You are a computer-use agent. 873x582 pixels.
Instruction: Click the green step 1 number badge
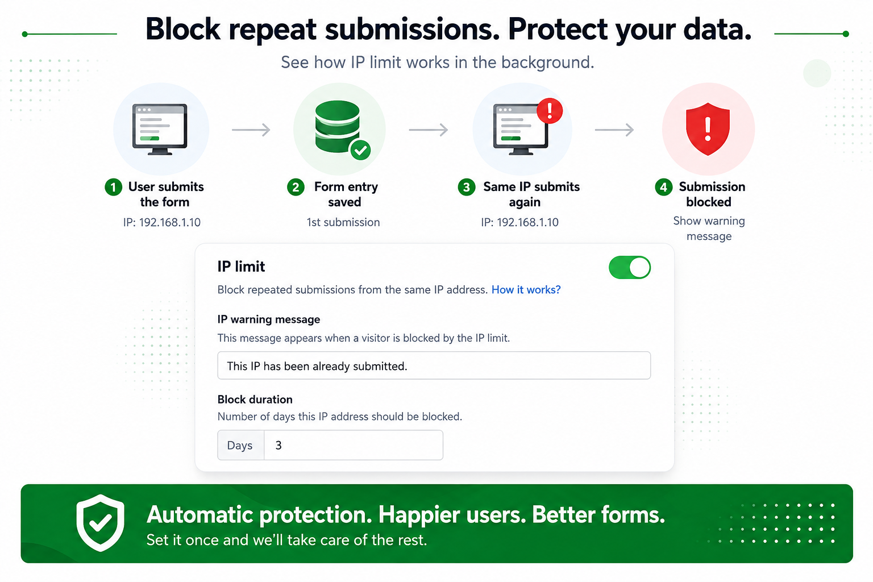click(x=113, y=187)
